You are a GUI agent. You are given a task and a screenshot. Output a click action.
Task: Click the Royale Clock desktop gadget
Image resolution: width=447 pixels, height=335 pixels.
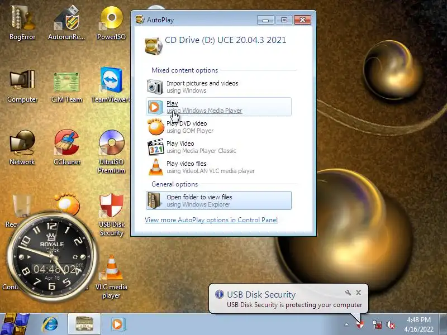pyautogui.click(x=52, y=256)
